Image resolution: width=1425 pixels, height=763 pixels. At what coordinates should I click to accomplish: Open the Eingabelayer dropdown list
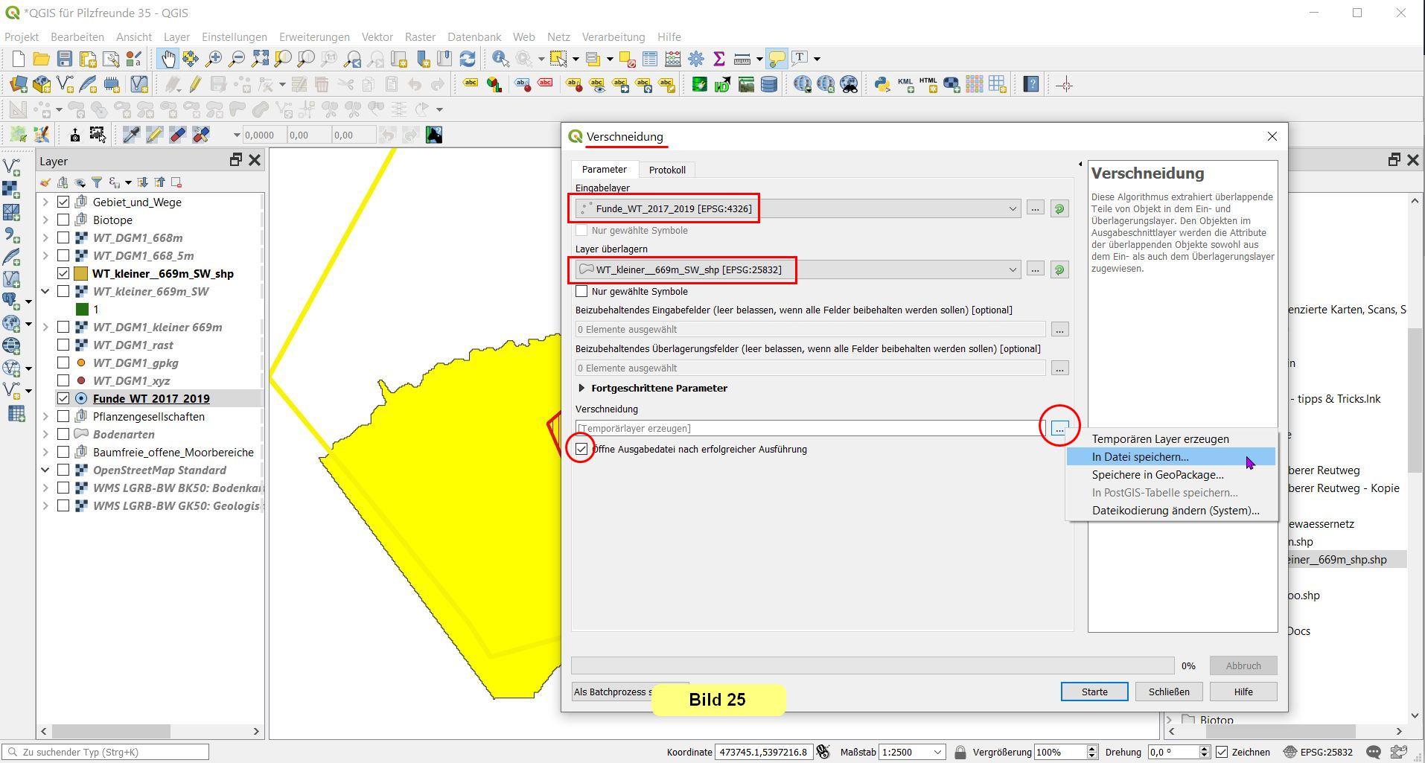coord(1012,209)
